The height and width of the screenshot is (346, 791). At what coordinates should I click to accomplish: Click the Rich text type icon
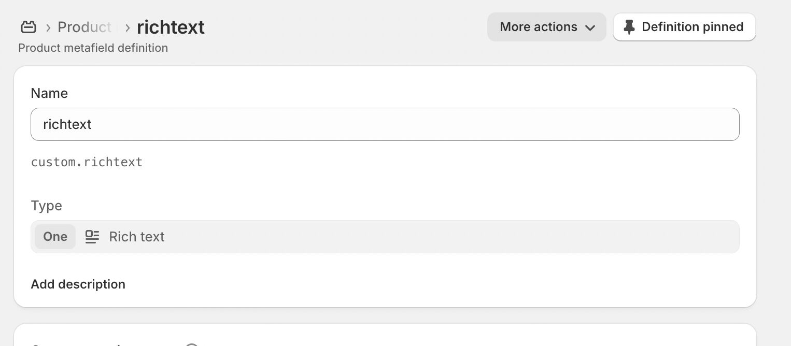92,237
